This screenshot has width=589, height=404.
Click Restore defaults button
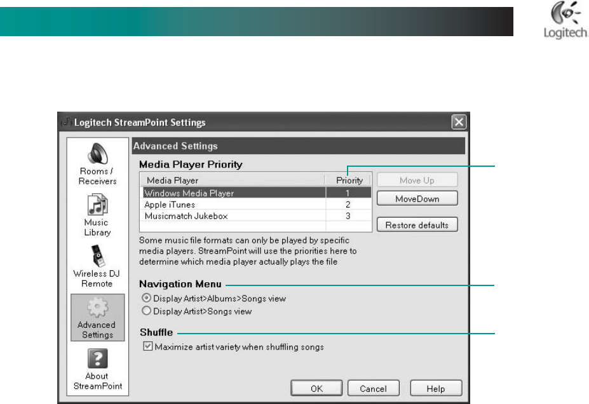(x=417, y=225)
